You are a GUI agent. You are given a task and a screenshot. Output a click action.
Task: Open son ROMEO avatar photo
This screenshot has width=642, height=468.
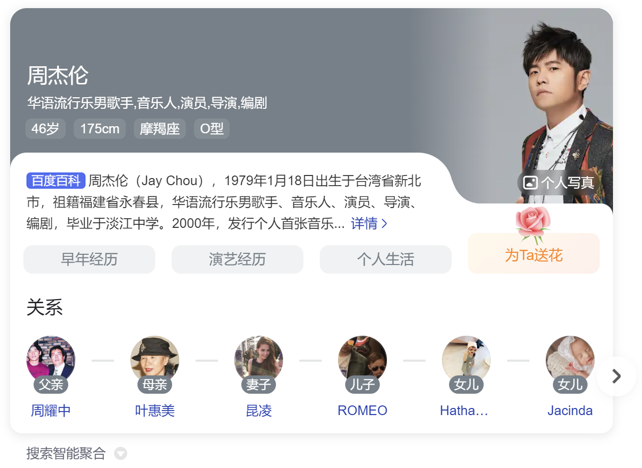point(362,360)
